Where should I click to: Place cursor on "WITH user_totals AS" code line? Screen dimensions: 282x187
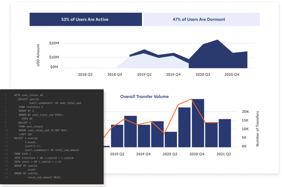click(x=29, y=95)
